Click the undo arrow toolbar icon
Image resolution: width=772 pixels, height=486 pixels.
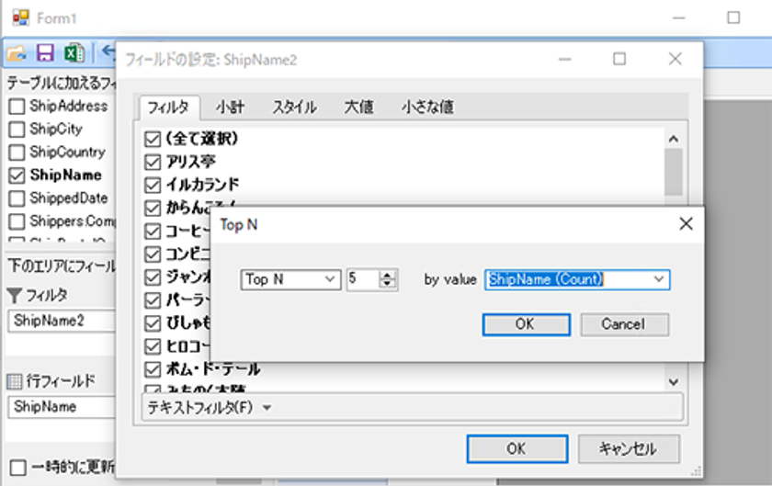tap(108, 51)
